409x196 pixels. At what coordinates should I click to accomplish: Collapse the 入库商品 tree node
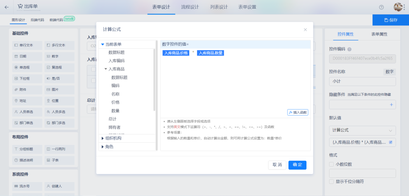(x=106, y=69)
